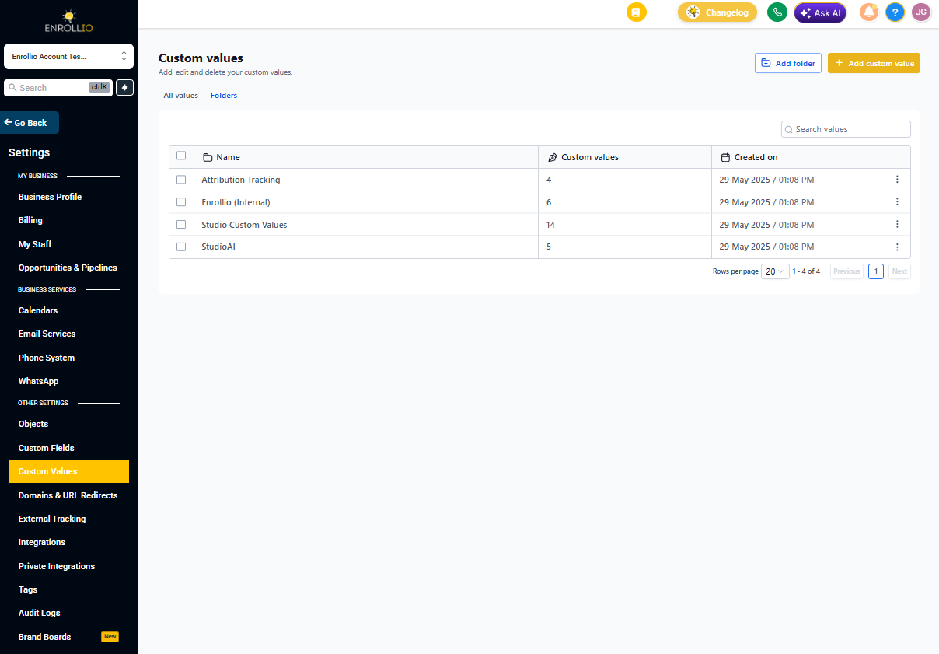Click the Next pagination button
The height and width of the screenshot is (654, 939).
click(x=899, y=271)
